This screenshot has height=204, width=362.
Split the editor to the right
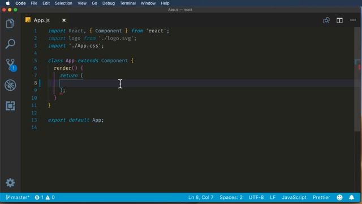point(339,20)
